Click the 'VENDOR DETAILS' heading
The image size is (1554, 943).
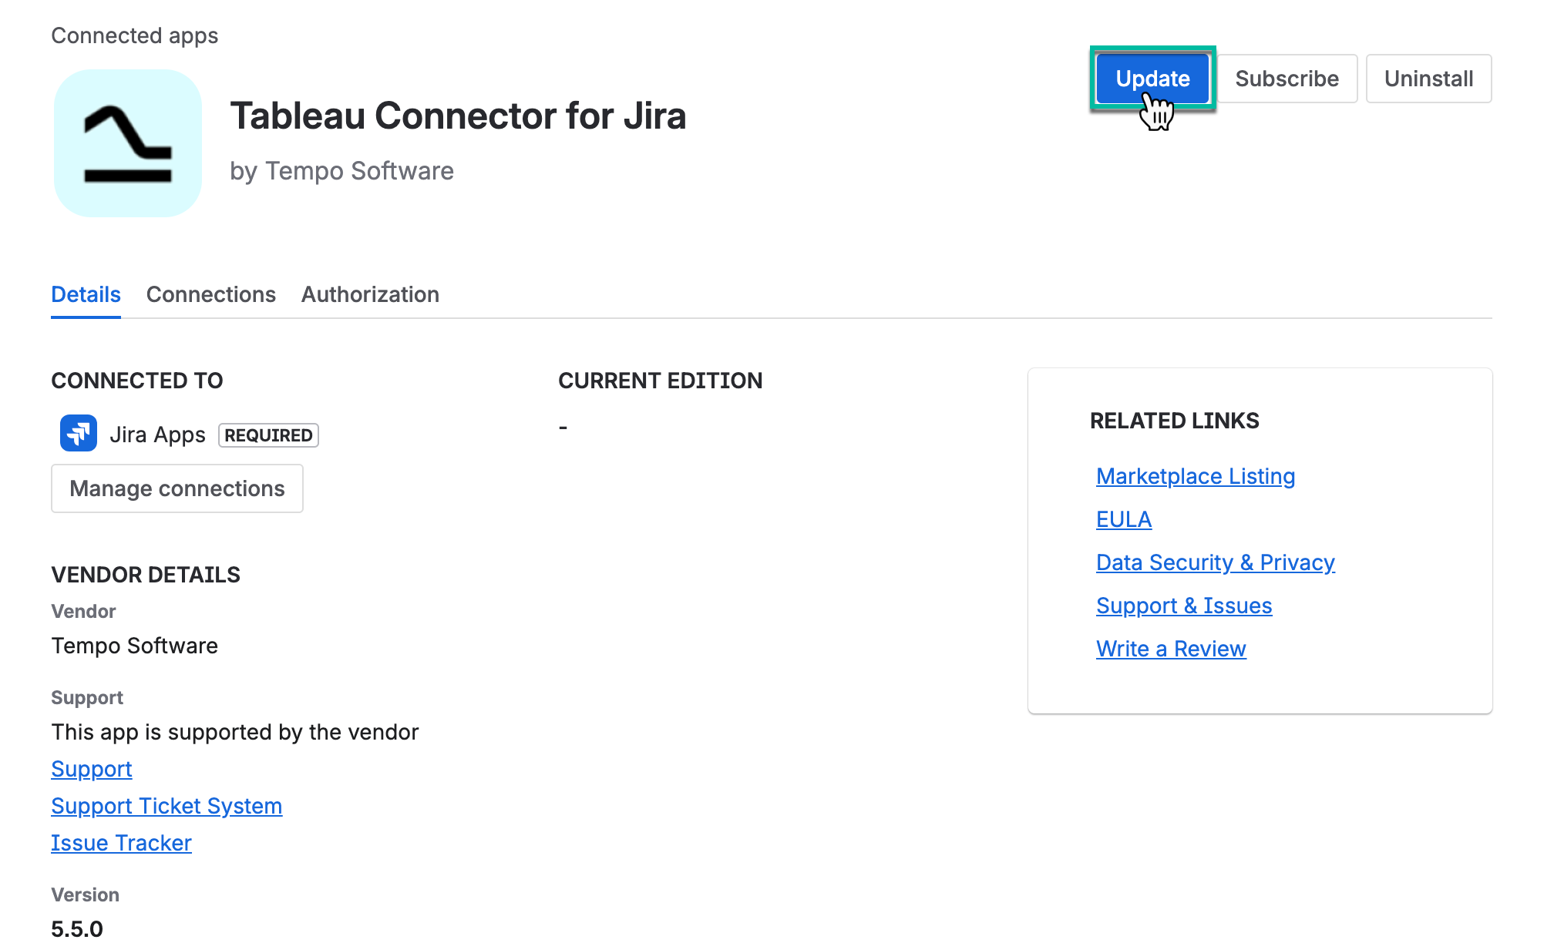tap(146, 575)
